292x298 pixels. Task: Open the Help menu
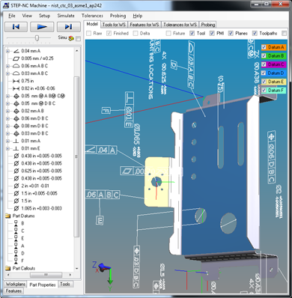pos(138,16)
